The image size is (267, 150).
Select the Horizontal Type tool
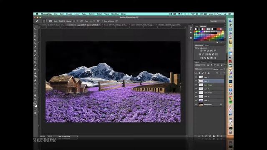(35, 84)
